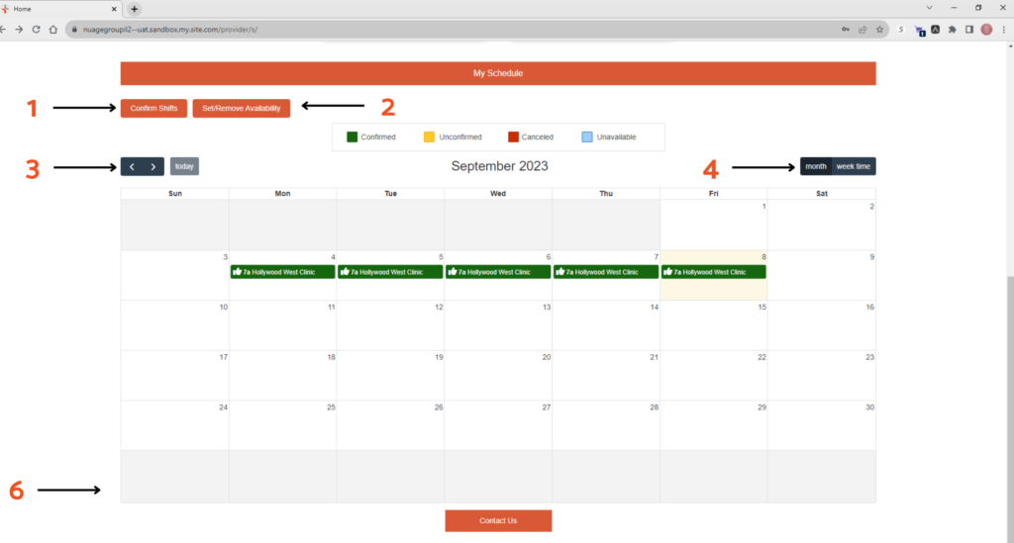The image size is (1014, 543).
Task: Click the Confirm Shifts button
Action: click(x=153, y=108)
